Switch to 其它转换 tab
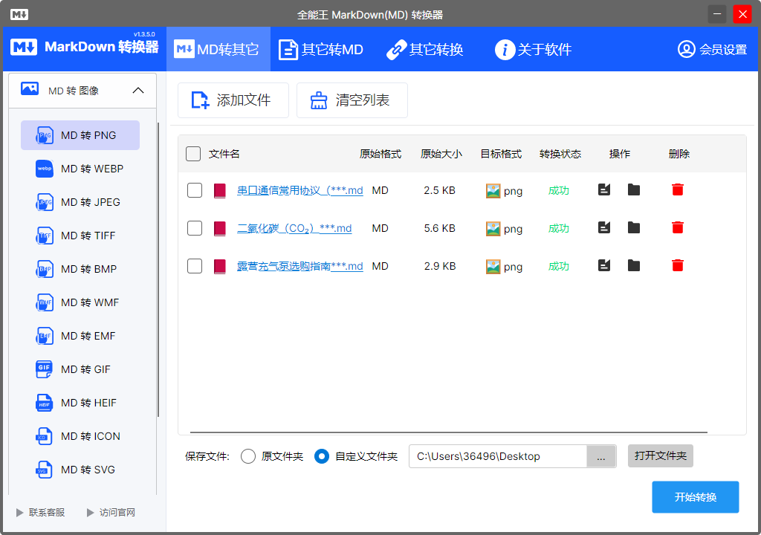 point(424,49)
